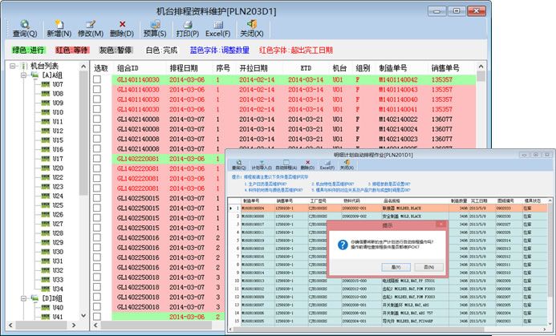The width and height of the screenshot is (556, 336).
Task: Close the 提示 dialog with its X
Action: pos(440,225)
